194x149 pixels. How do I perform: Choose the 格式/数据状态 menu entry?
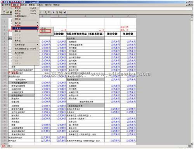click(26, 49)
